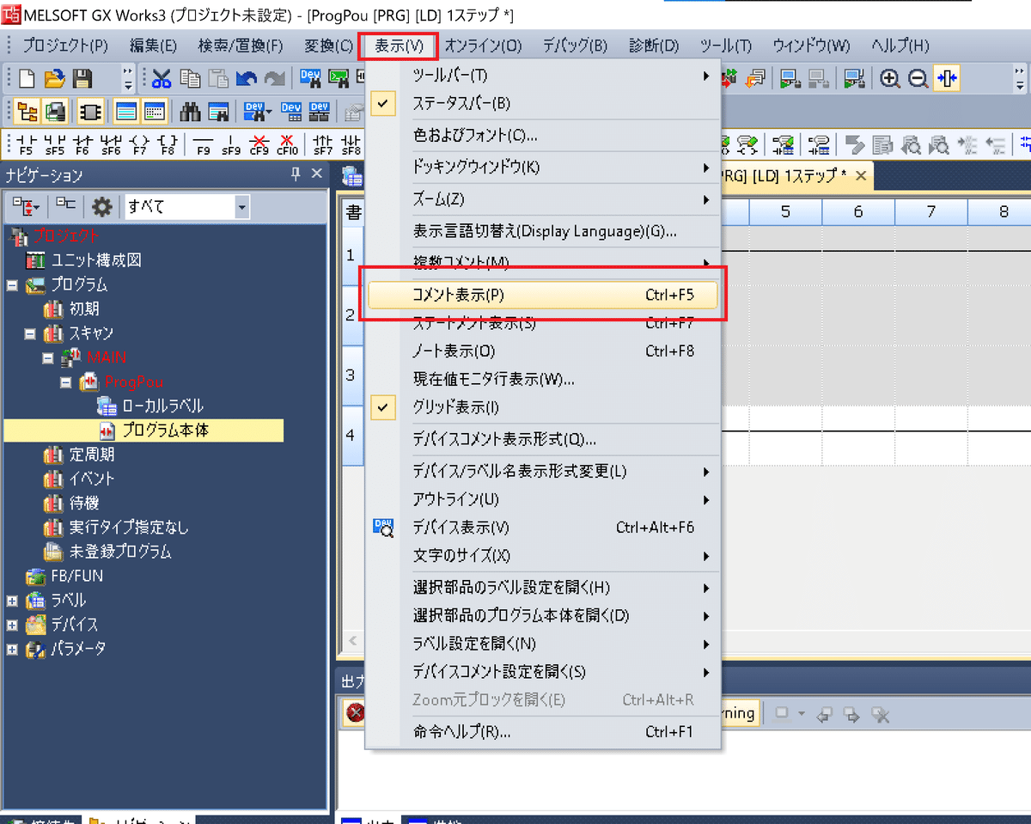Screen dimensions: 1031x824
Task: Open the ヘルプ(H) menu
Action: (900, 46)
